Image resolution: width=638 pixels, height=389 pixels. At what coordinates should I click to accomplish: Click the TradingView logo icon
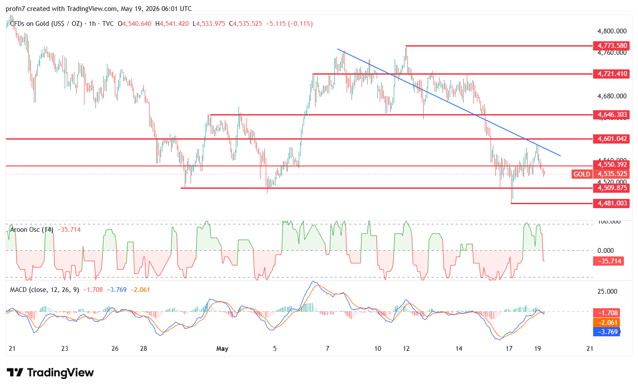point(15,373)
